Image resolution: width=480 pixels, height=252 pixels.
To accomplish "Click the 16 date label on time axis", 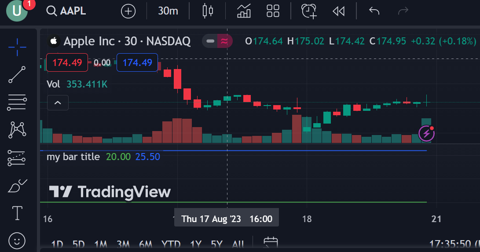I will click(x=48, y=219).
